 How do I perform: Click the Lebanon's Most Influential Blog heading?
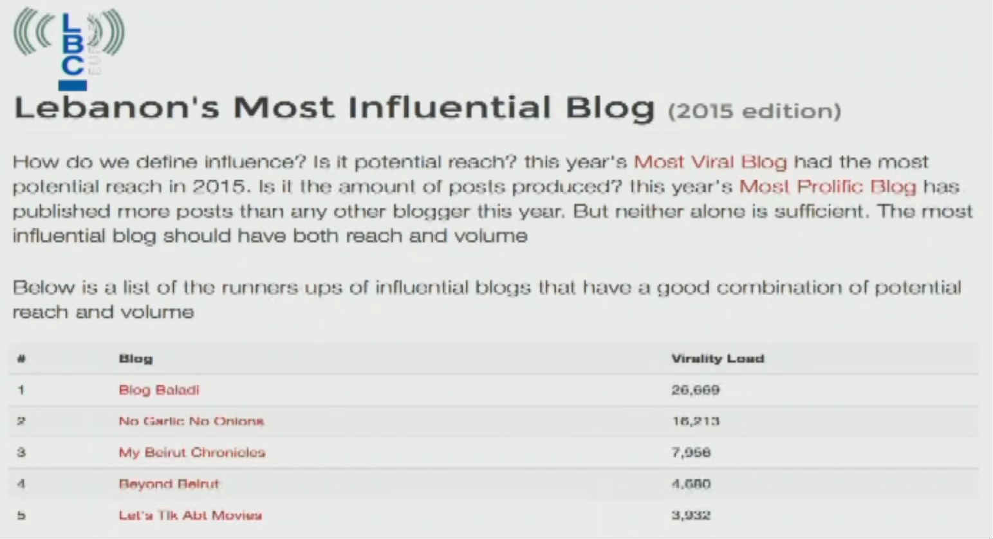[334, 108]
